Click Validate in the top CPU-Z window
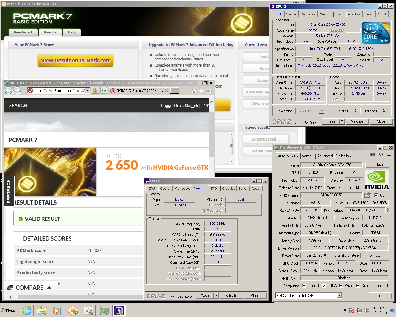Image resolution: width=396 pixels, height=317 pixels. click(357, 121)
